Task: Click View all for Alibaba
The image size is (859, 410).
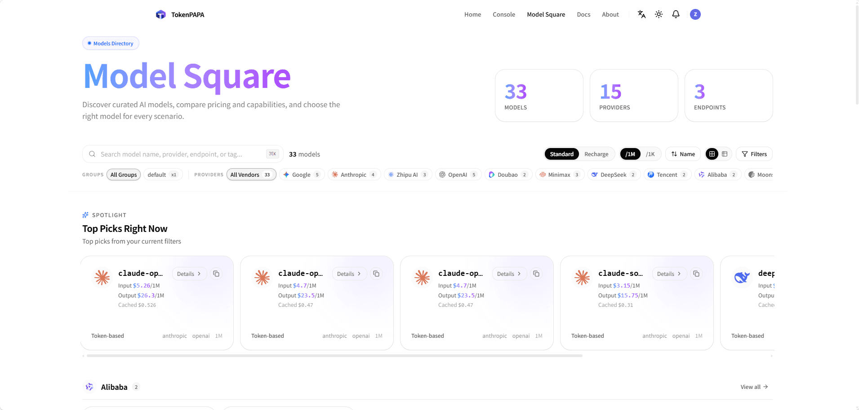Action: [x=754, y=387]
